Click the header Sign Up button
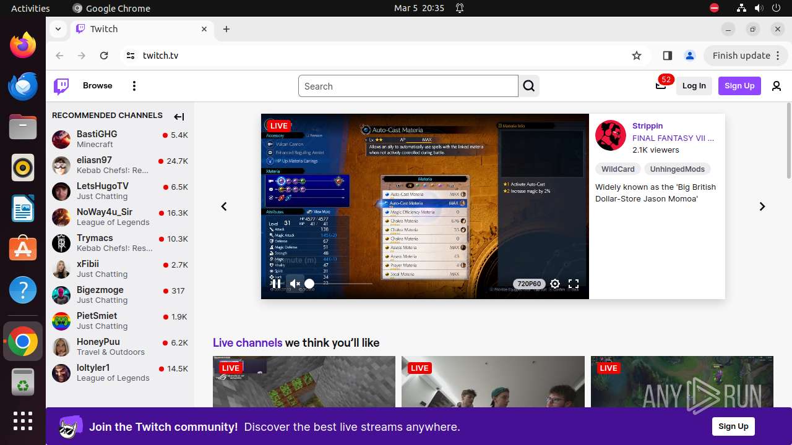This screenshot has height=445, width=792. pyautogui.click(x=739, y=86)
